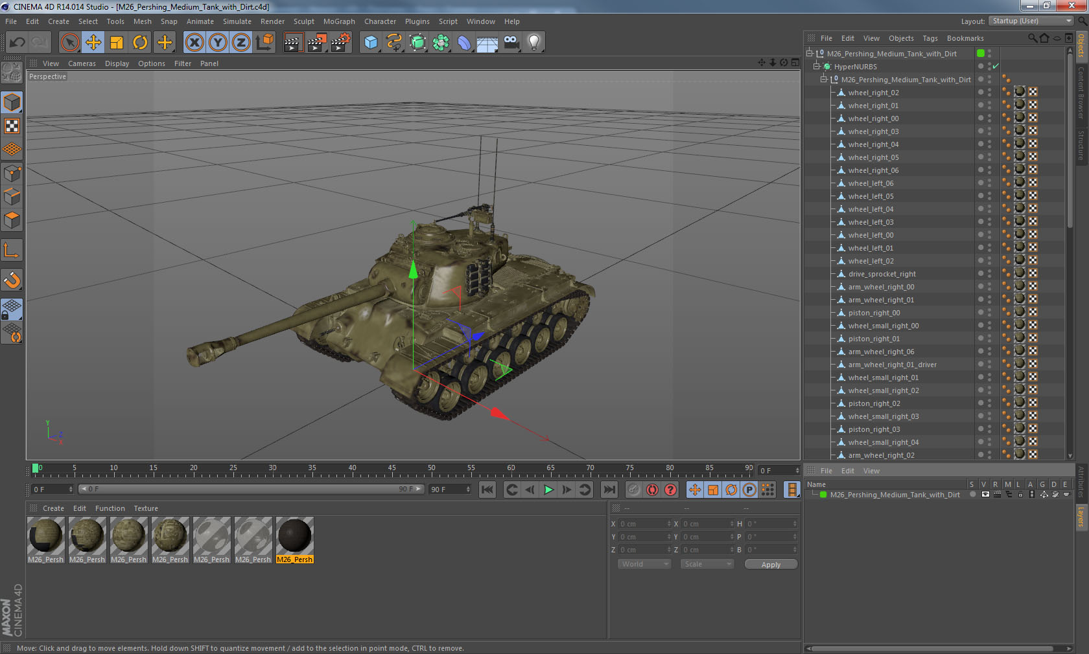Open the Object Manager Tags menu
The height and width of the screenshot is (654, 1089).
click(x=930, y=38)
